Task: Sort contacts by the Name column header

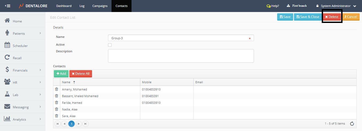Action: [x=66, y=82]
